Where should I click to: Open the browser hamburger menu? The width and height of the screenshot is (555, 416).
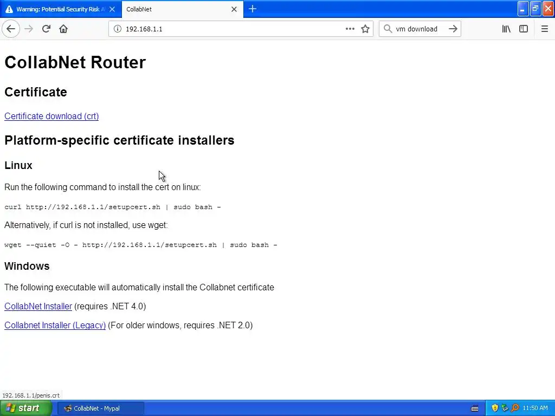(x=544, y=29)
